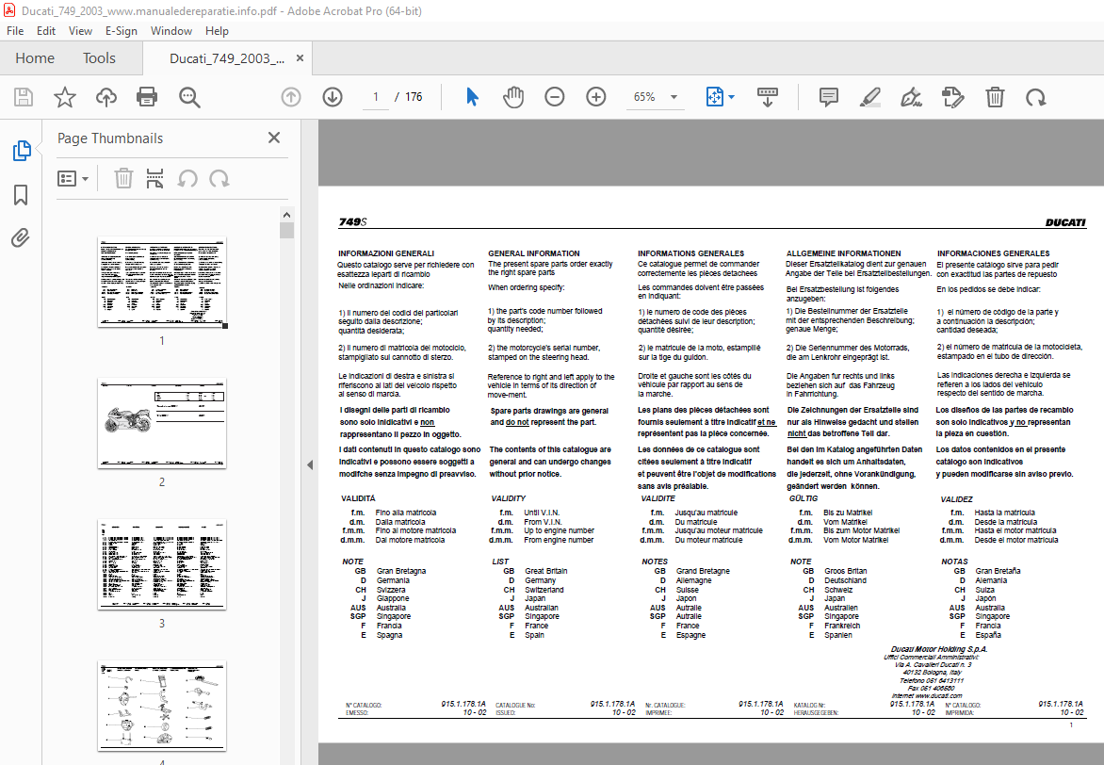Open the File menu
This screenshot has height=765, width=1104.
(15, 31)
